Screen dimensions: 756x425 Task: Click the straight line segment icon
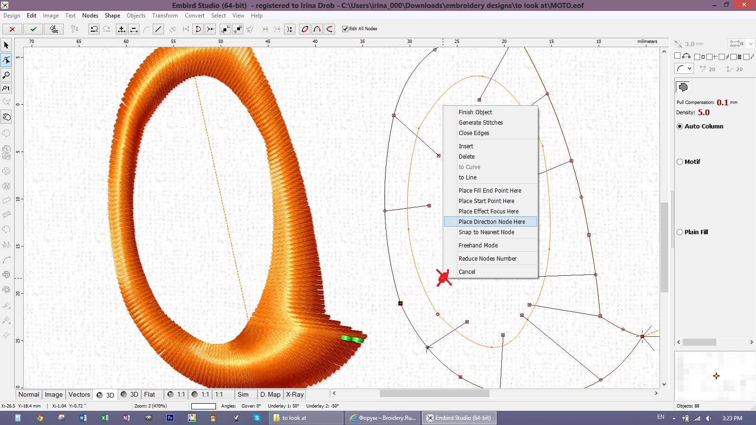[x=158, y=29]
